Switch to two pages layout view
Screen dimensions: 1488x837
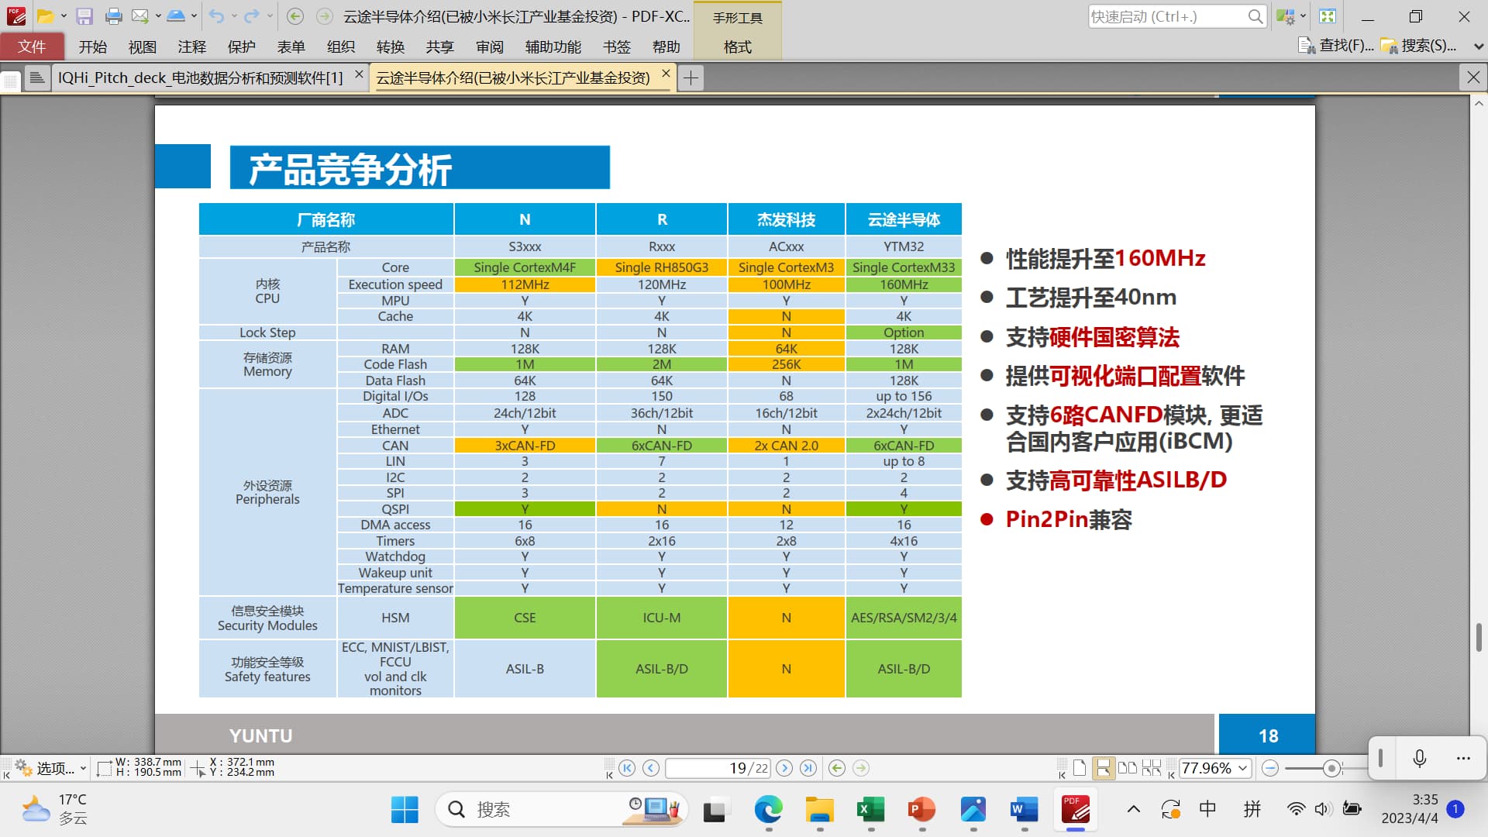point(1128,768)
